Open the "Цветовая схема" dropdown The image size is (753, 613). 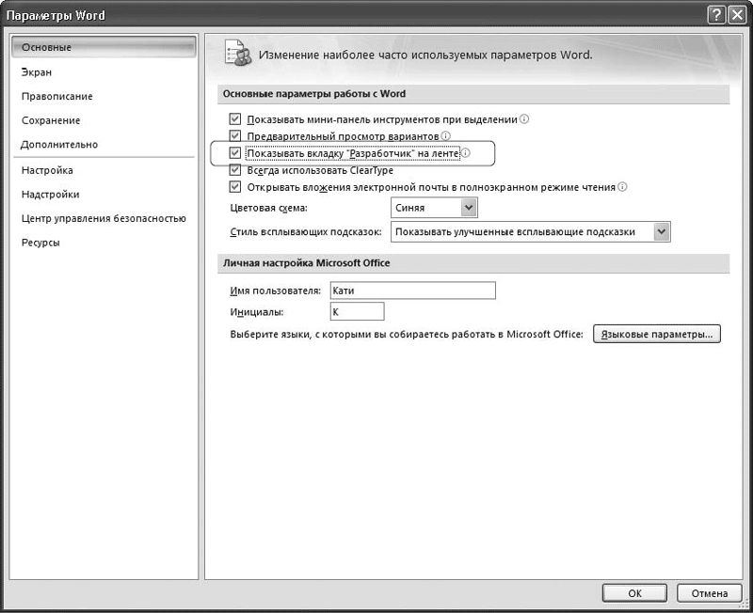[468, 208]
